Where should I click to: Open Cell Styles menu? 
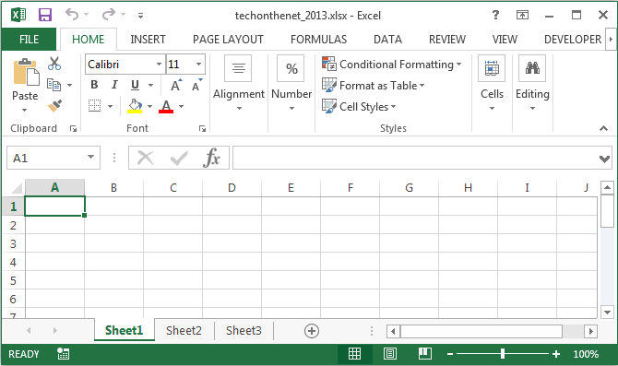(x=359, y=107)
